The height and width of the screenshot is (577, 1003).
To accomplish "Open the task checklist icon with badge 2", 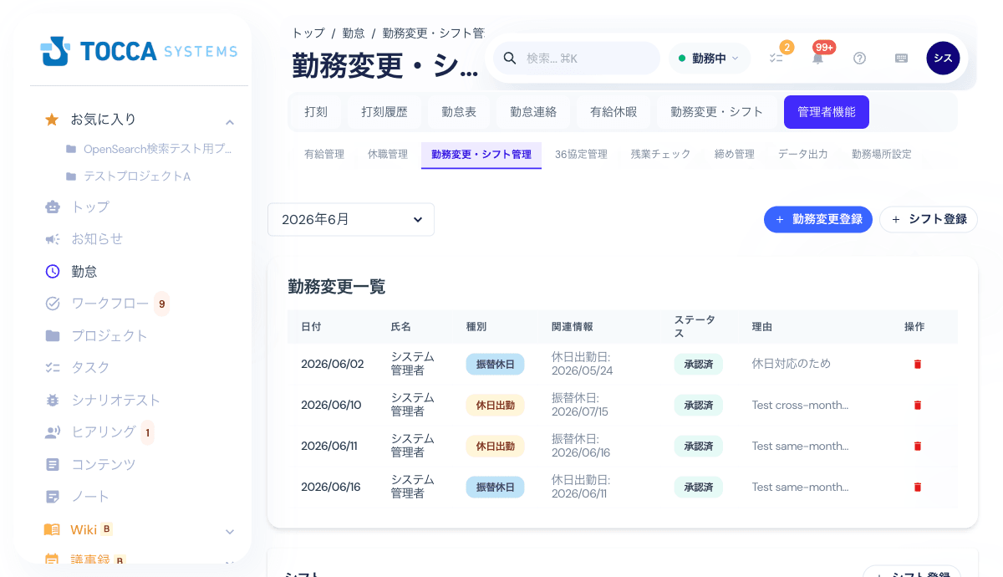I will (776, 58).
